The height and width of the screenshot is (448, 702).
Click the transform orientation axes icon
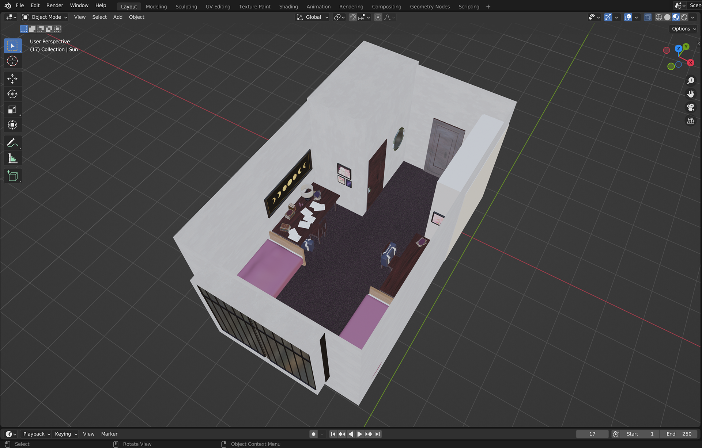tap(300, 17)
